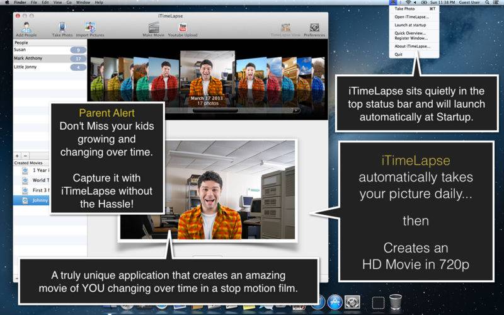Click the dashed-square stack icon in dock
504x315 pixels.
379,302
